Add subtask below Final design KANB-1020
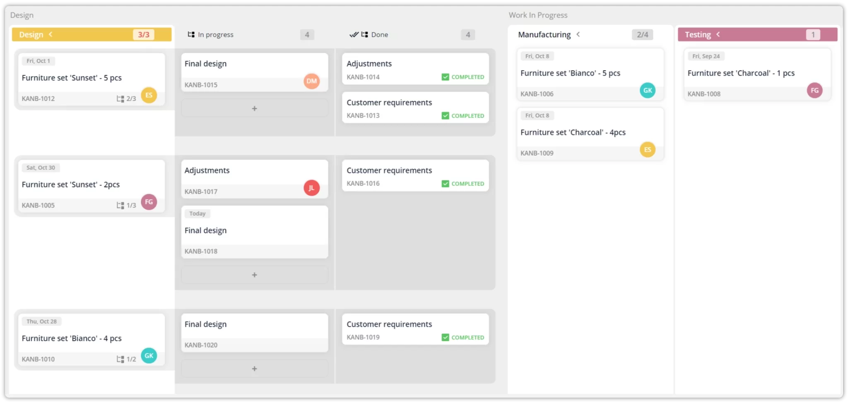Image resolution: width=848 pixels, height=403 pixels. (x=254, y=368)
